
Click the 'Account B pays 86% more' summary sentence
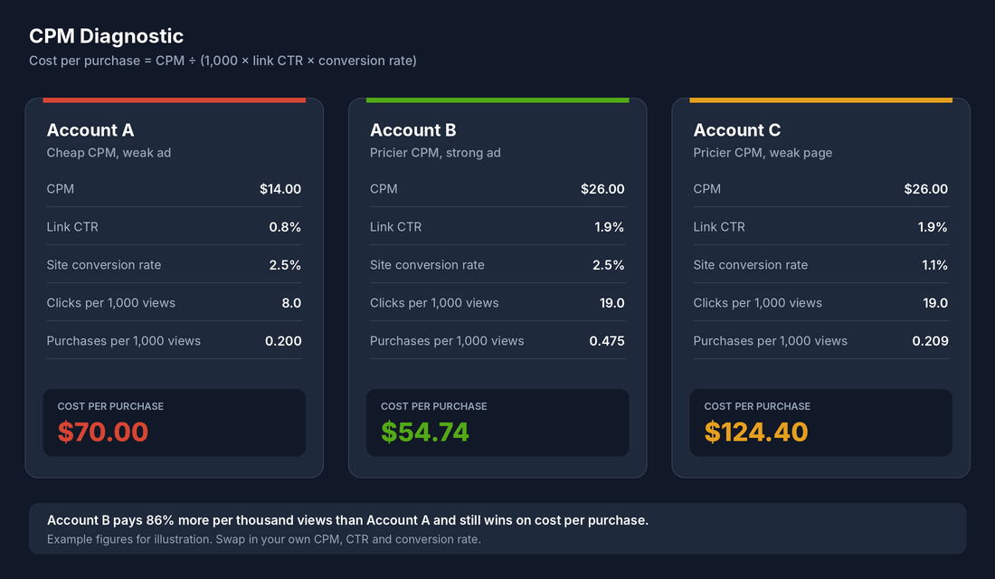[x=347, y=520]
